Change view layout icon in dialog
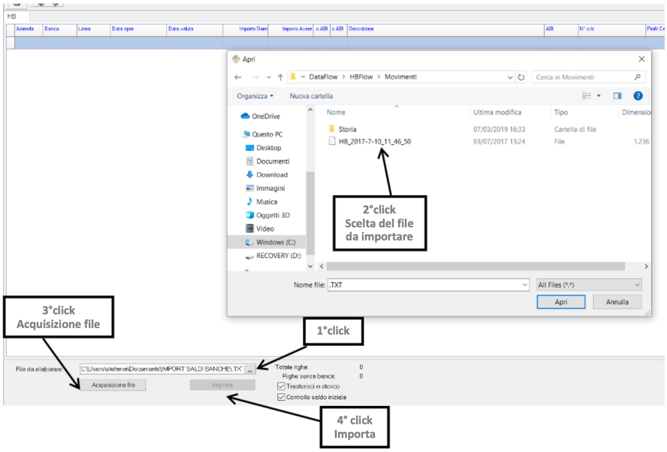The image size is (667, 452). [587, 96]
